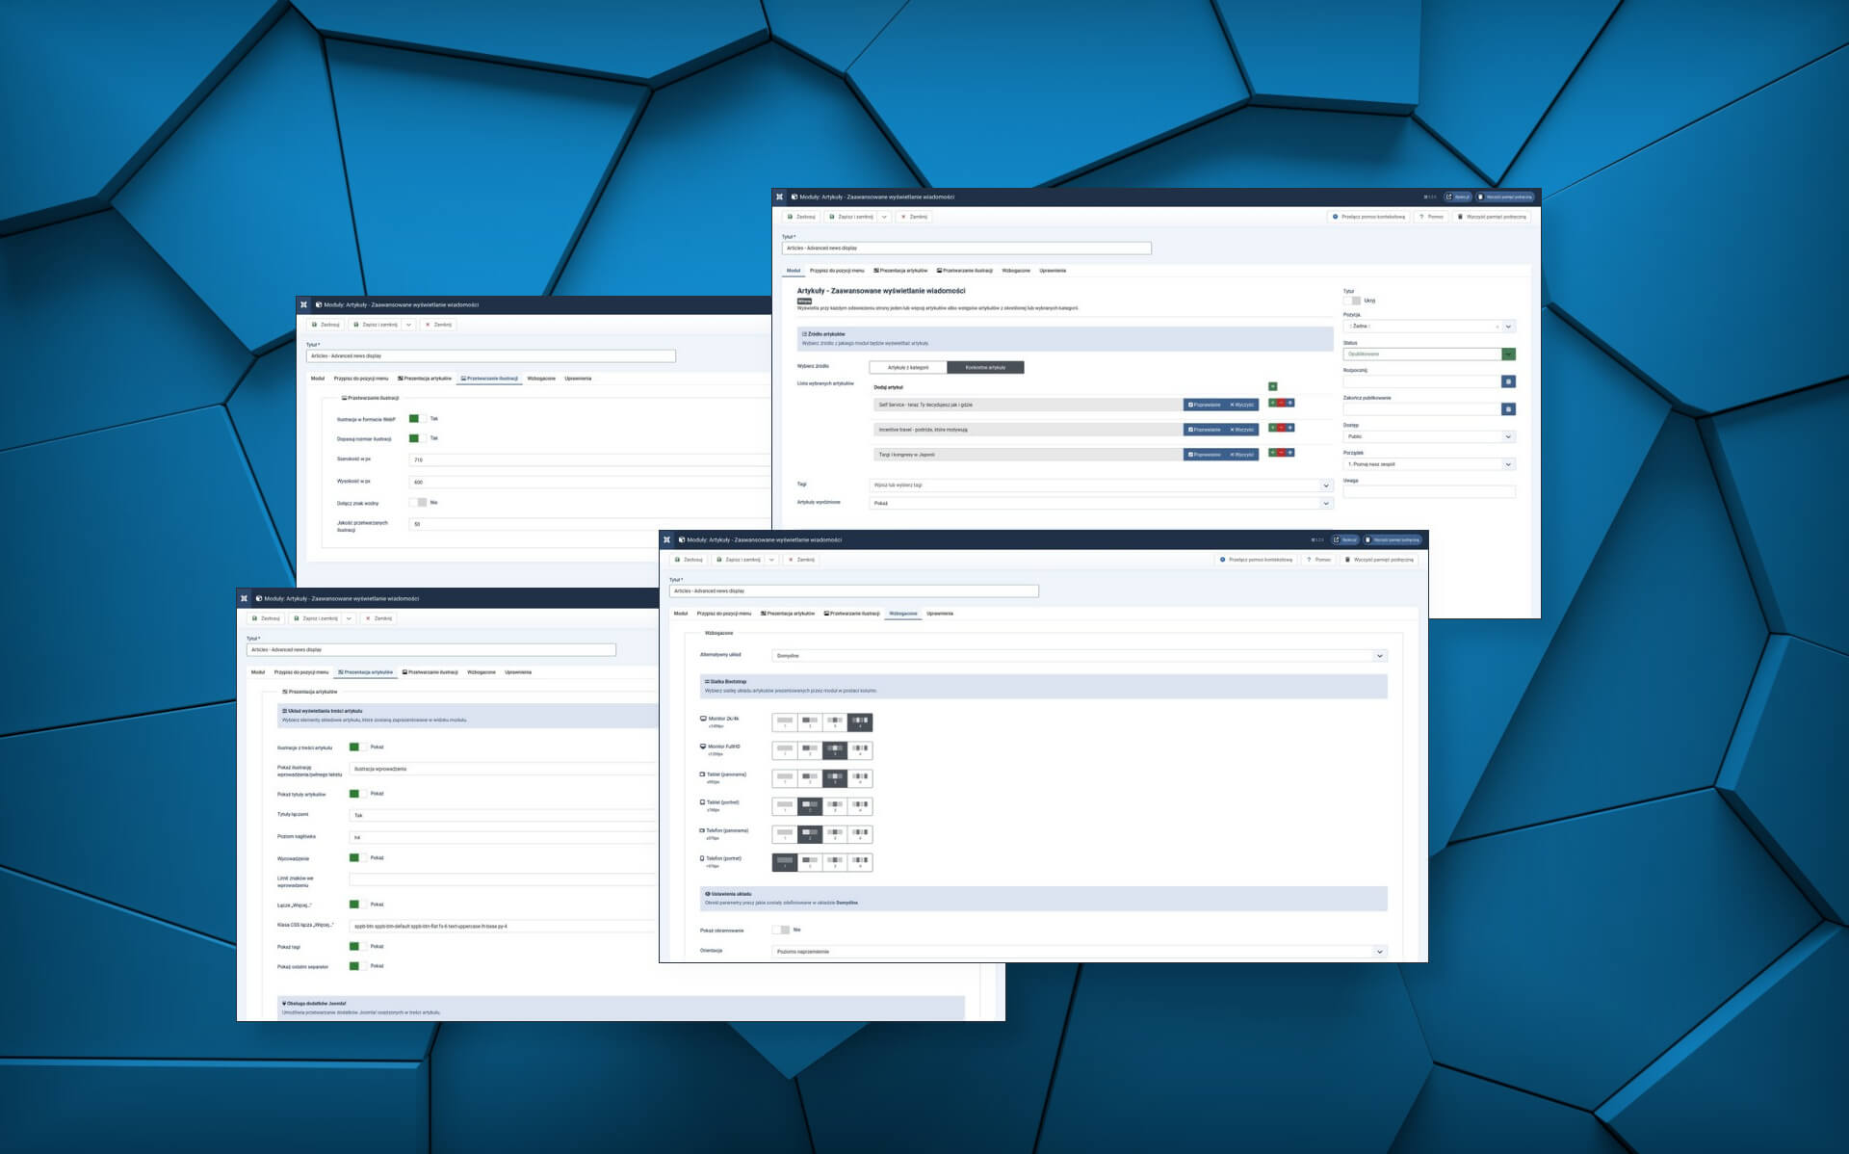Open calendar for Zakończ publikowanie field
The width and height of the screenshot is (1849, 1154).
pyautogui.click(x=1508, y=409)
